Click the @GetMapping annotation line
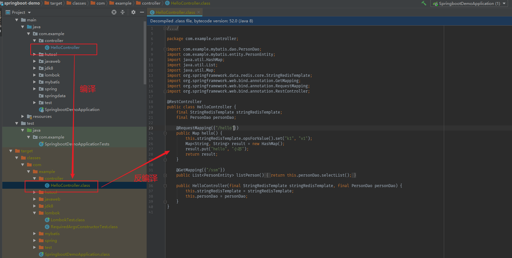The height and width of the screenshot is (258, 512). [x=200, y=170]
